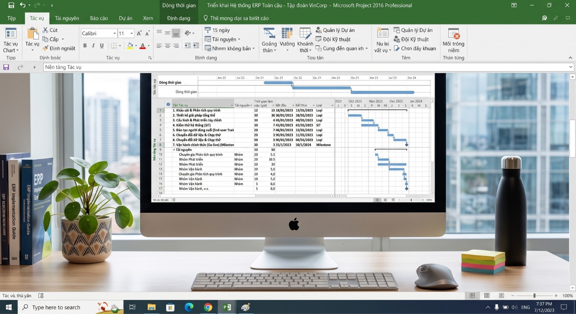The height and width of the screenshot is (314, 576).
Task: Open Microsoft Project from the taskbar
Action: [227, 307]
